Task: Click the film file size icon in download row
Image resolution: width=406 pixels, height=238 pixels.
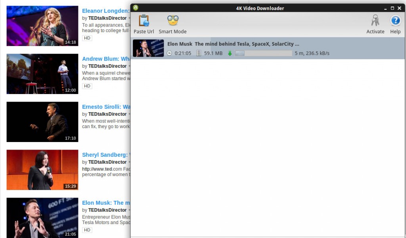Action: [x=199, y=53]
